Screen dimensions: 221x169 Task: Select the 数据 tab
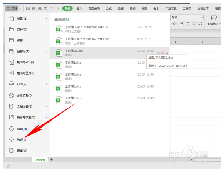[x=121, y=8]
